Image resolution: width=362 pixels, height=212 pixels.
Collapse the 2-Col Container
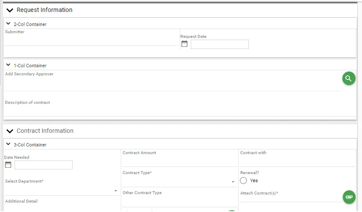tap(8, 24)
